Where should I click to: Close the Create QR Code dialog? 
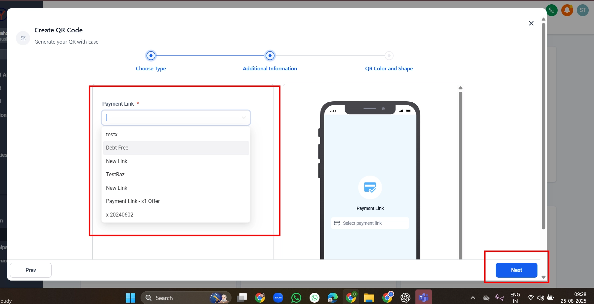point(531,23)
